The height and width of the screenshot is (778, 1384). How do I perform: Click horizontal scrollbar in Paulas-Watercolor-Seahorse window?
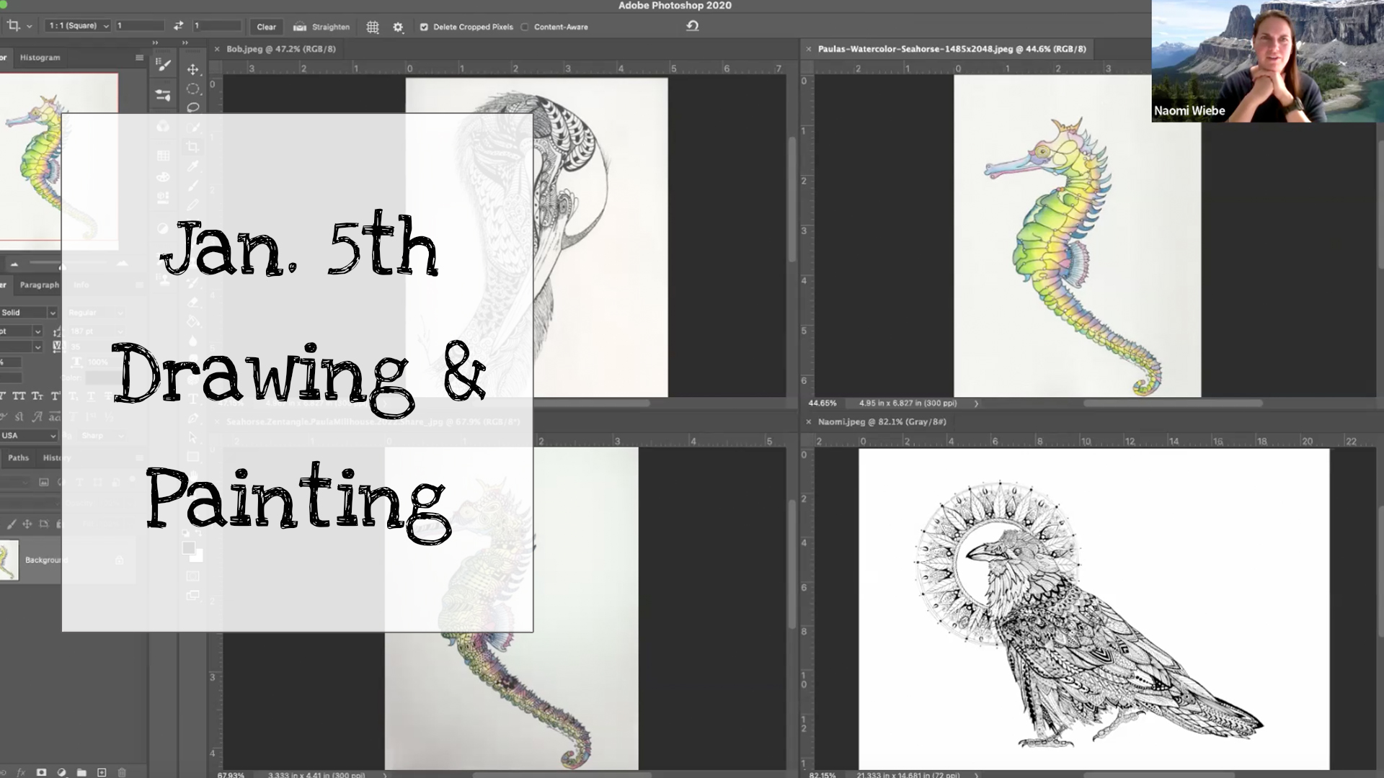click(x=1173, y=403)
